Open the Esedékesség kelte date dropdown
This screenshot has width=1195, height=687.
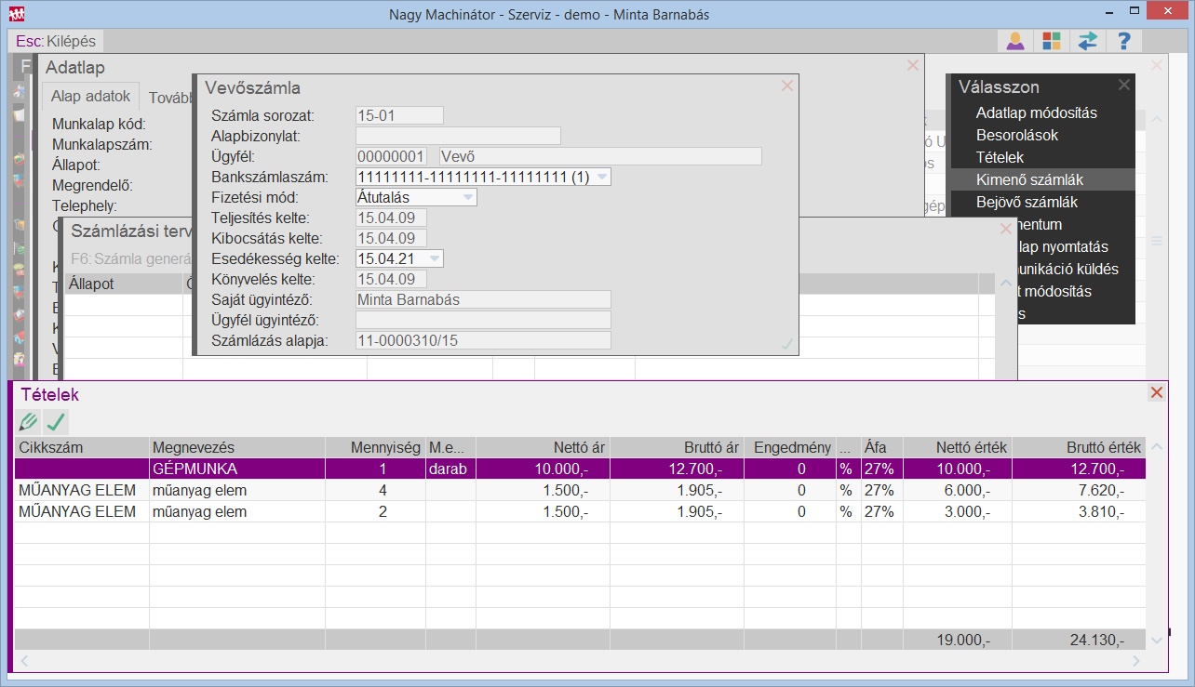tap(434, 258)
